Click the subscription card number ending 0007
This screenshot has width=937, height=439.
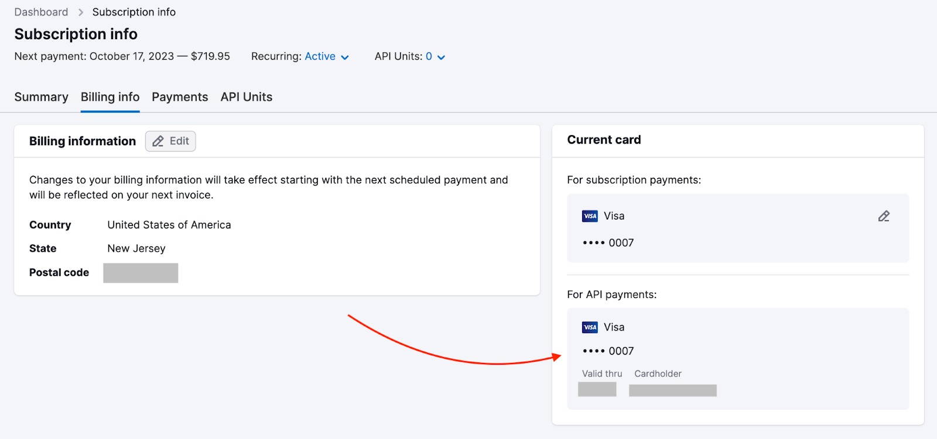[608, 243]
